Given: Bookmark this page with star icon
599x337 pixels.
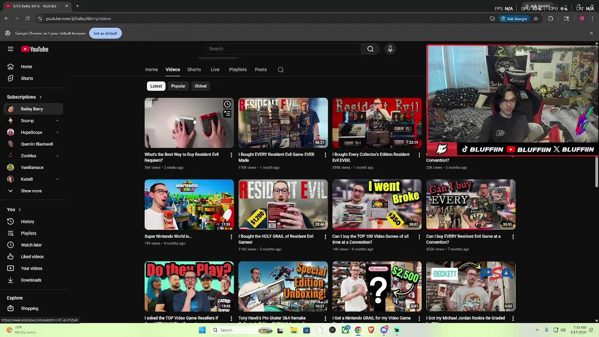Looking at the screenshot, I should click(536, 19).
